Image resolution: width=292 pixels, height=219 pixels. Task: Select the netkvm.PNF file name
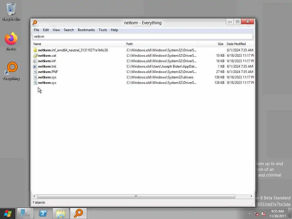click(48, 72)
